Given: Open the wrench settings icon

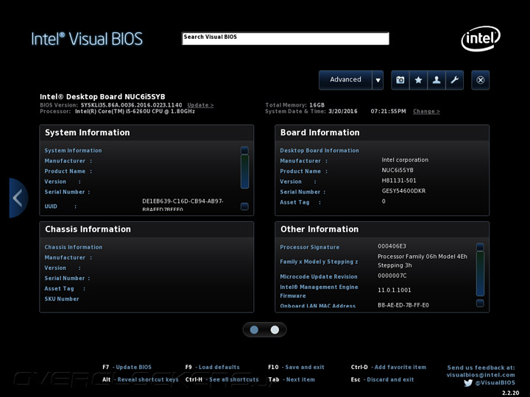Looking at the screenshot, I should [454, 80].
